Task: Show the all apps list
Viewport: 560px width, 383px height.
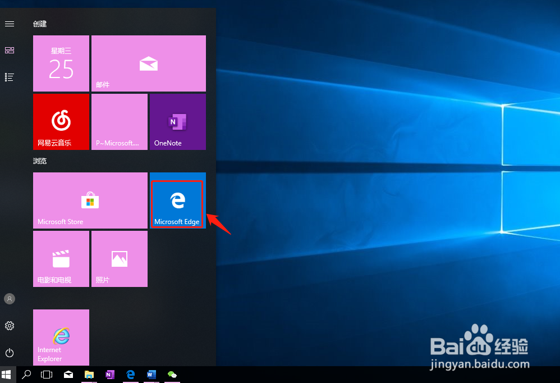Action: 10,77
